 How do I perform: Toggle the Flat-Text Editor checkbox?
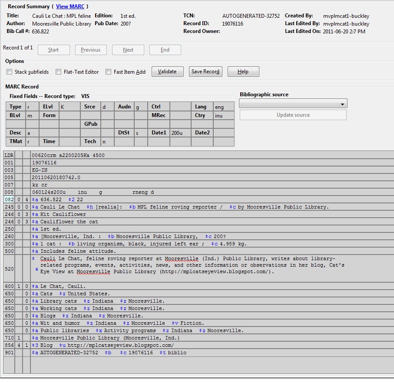pos(58,72)
